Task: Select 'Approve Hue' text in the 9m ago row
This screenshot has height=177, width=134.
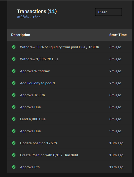Action: [x=30, y=131]
